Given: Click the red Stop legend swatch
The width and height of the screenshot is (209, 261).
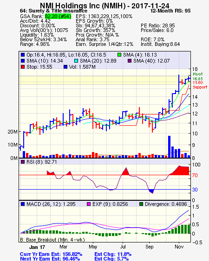Looking at the screenshot, I should [23, 67].
